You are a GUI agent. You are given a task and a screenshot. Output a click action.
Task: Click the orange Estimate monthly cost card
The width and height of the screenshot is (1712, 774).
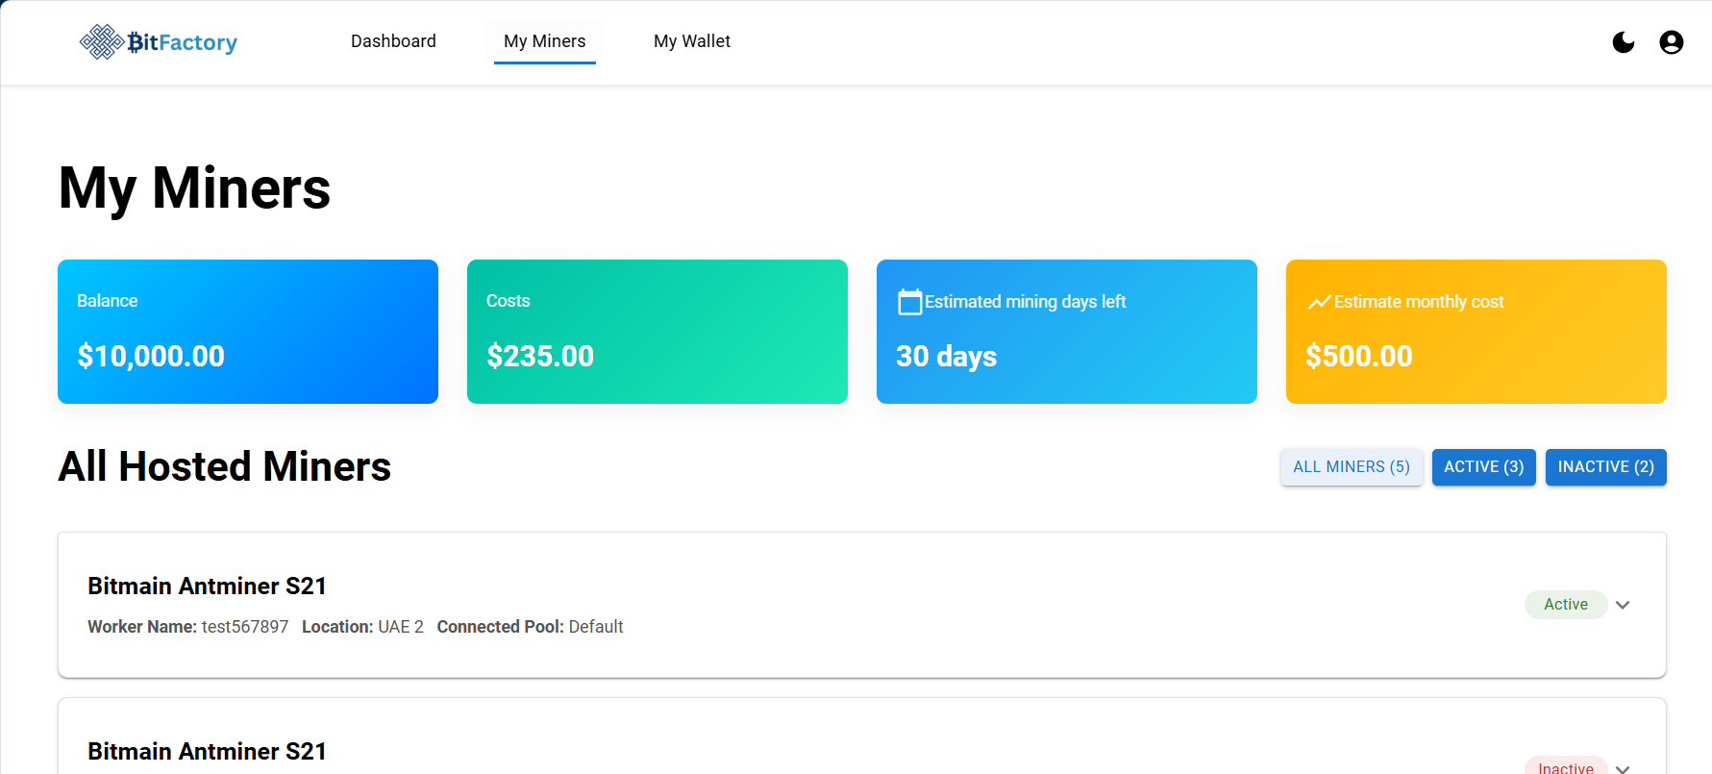1476,332
